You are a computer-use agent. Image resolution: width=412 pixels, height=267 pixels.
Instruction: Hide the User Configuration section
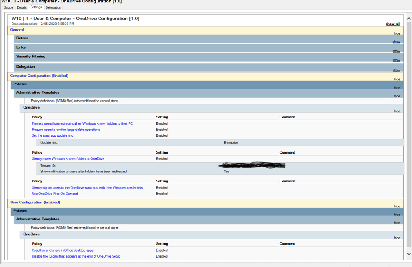397,206
